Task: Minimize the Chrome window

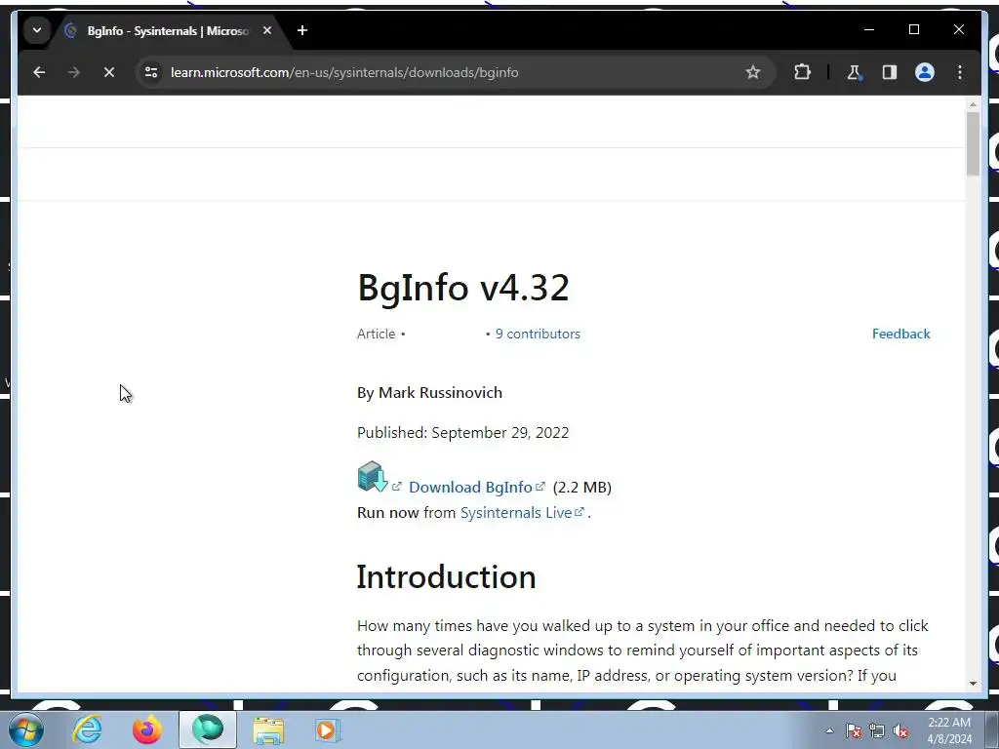Action: 869,29
